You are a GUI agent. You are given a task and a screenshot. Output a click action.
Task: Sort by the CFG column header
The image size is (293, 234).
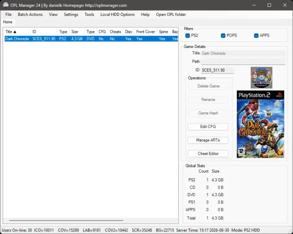[x=102, y=32]
